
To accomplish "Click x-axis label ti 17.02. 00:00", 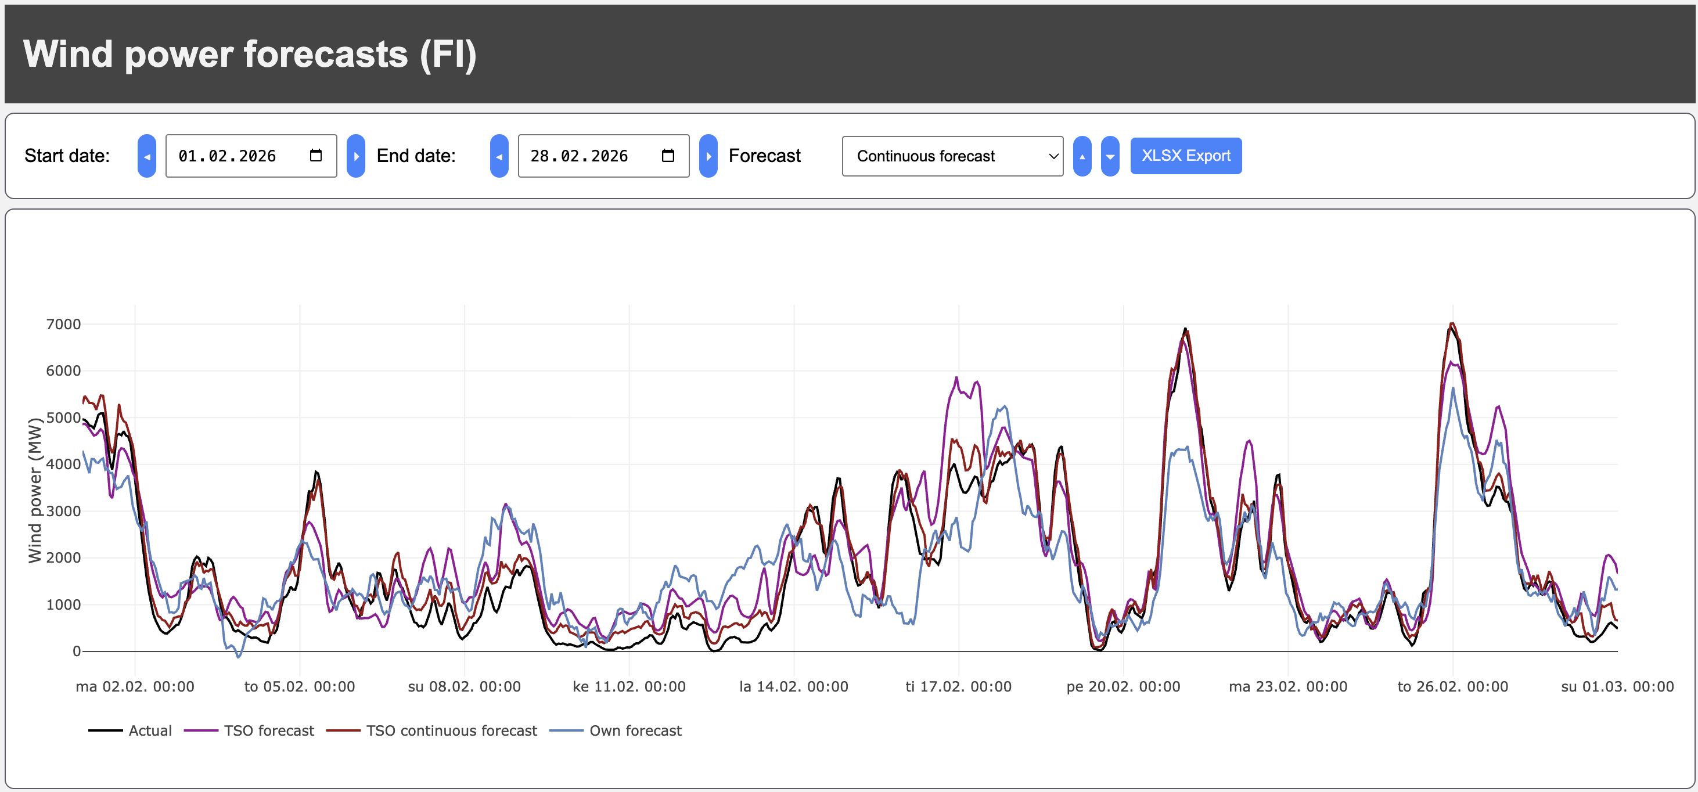I will (958, 686).
